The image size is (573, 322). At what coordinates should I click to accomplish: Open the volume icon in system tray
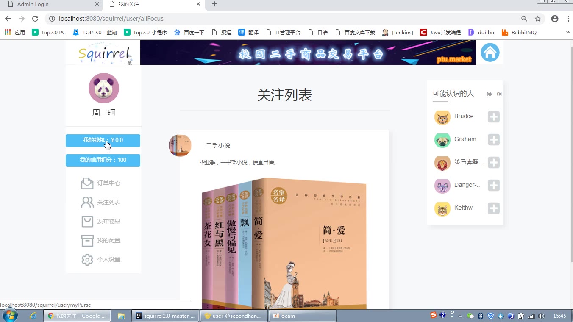tap(541, 316)
